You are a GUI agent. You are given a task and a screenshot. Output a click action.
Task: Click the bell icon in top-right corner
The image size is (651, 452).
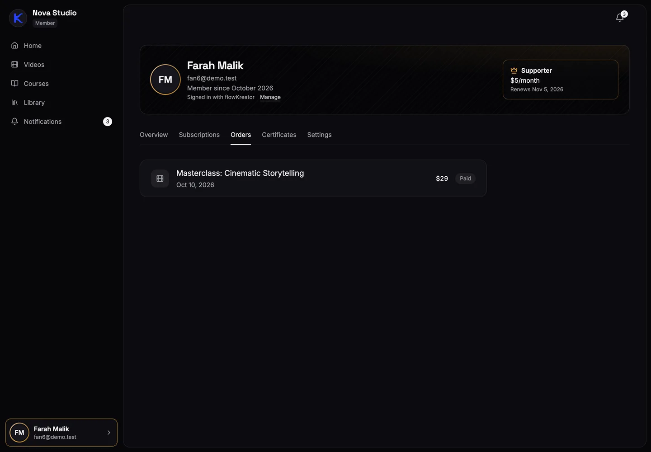click(x=620, y=18)
